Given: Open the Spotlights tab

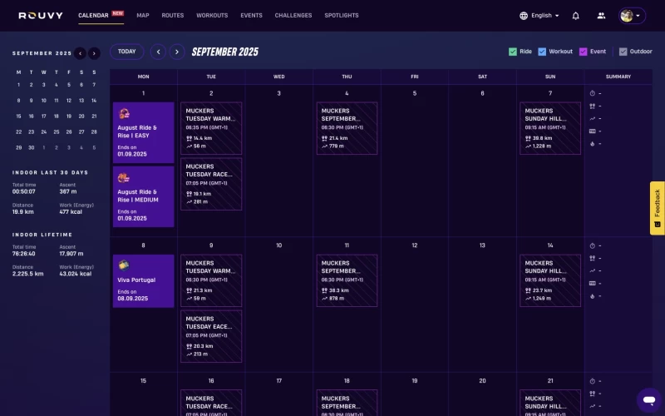Looking at the screenshot, I should pyautogui.click(x=342, y=15).
